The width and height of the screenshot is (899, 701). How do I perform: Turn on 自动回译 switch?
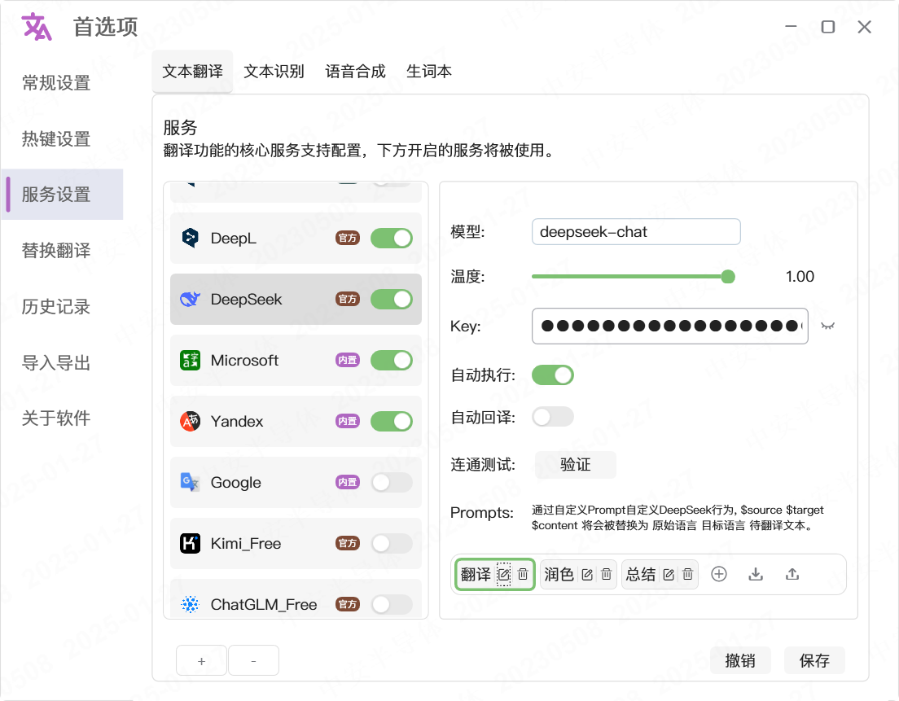[x=553, y=417]
